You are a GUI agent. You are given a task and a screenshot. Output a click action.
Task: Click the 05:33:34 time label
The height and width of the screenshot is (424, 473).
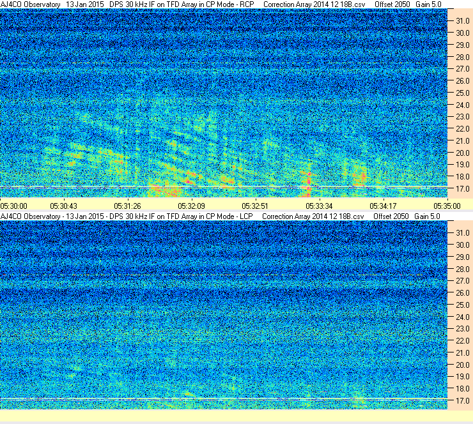tap(319, 206)
